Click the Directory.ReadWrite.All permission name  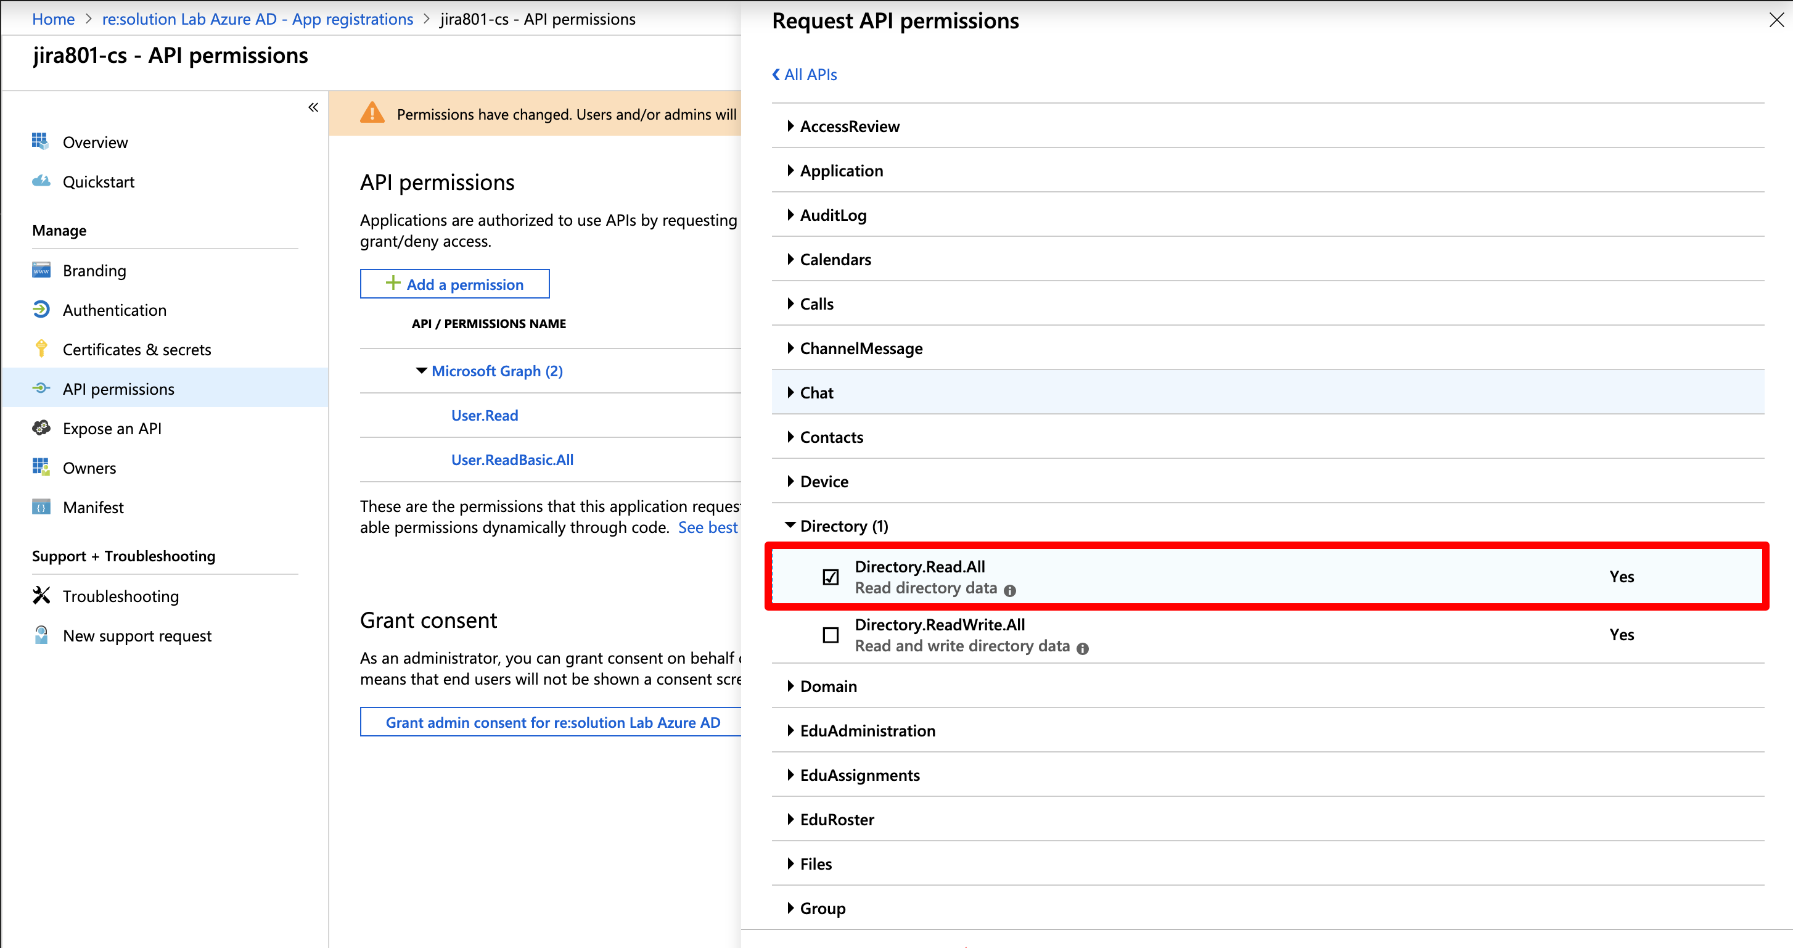[940, 624]
